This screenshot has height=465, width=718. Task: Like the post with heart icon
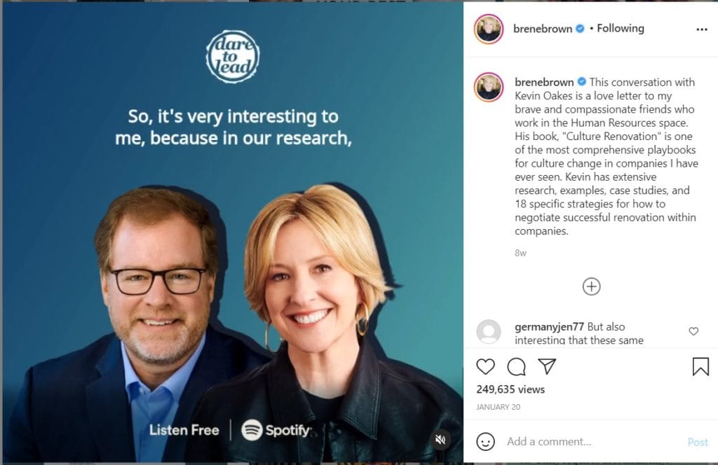click(x=485, y=366)
